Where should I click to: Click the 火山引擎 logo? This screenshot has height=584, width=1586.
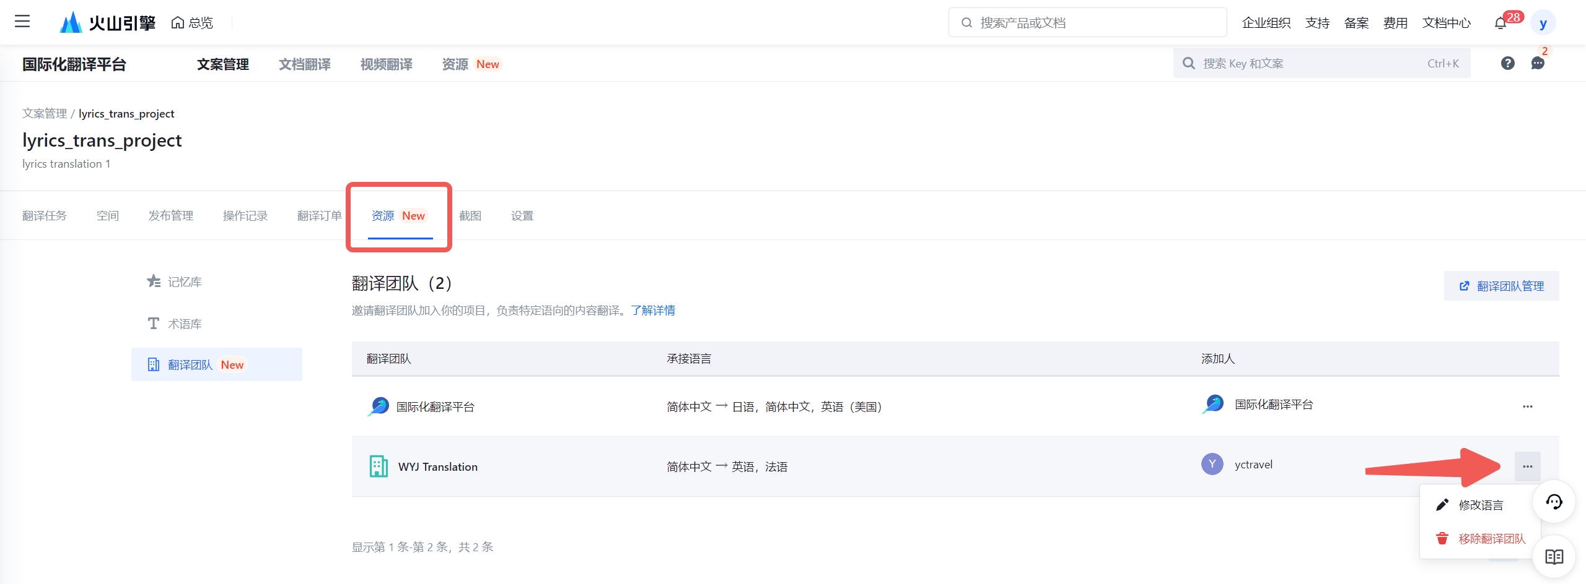click(107, 23)
